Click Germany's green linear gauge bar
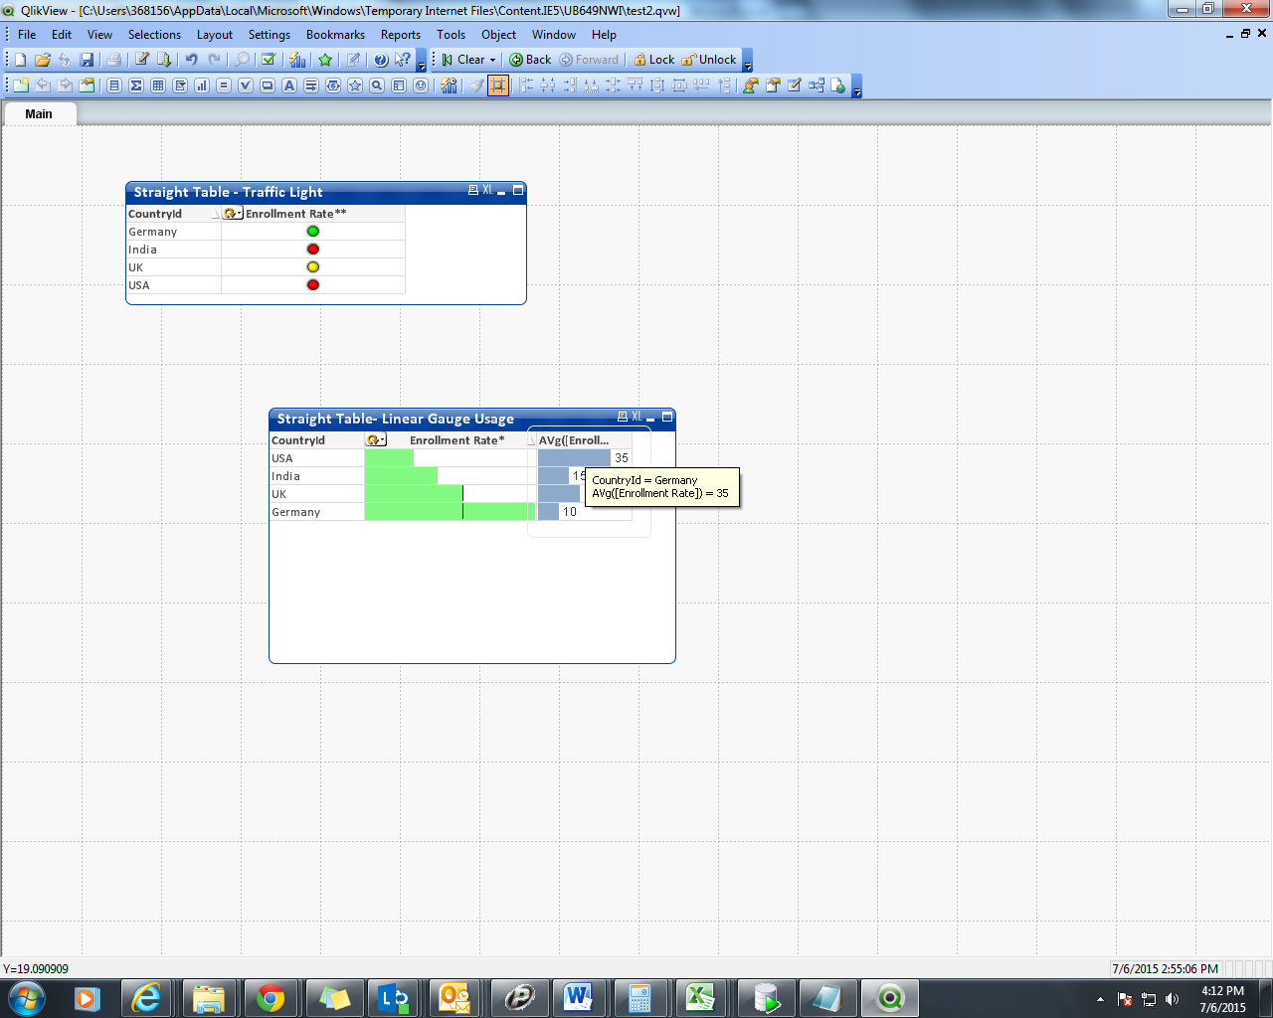The image size is (1273, 1018). tap(448, 512)
